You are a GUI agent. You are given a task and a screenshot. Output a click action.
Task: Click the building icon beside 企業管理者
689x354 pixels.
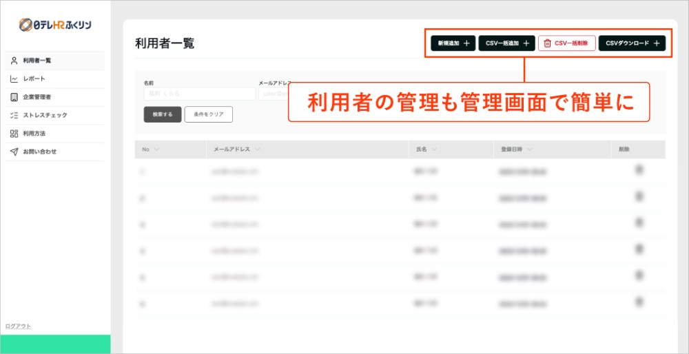pos(14,97)
